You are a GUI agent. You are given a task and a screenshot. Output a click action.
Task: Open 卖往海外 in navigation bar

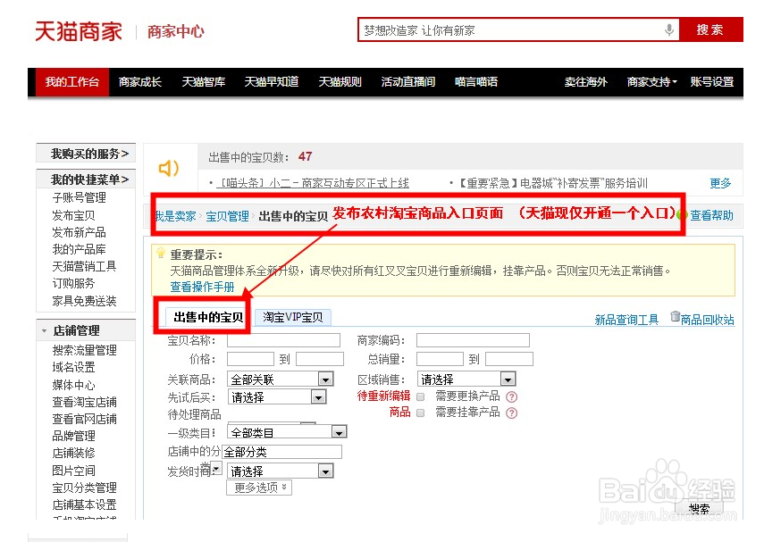point(586,82)
